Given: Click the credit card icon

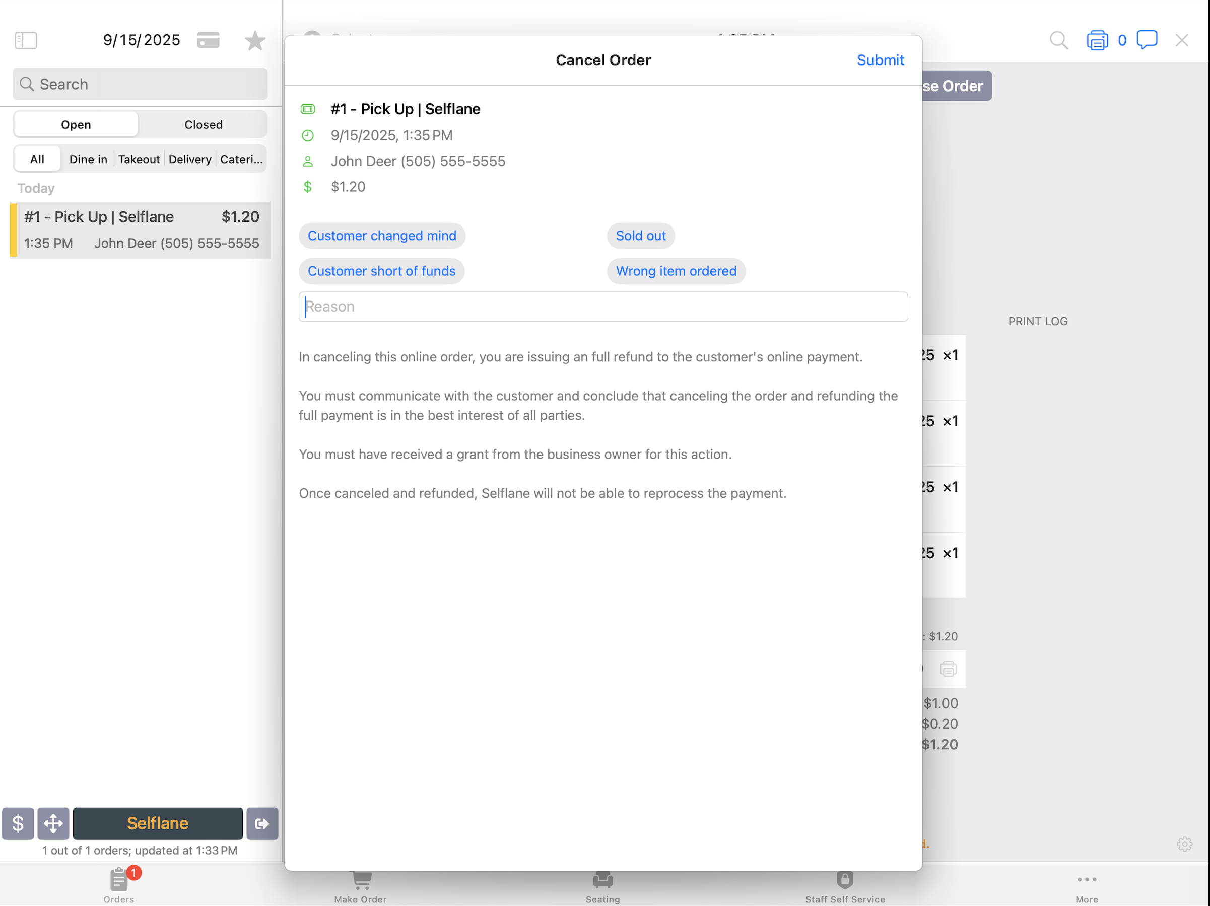Looking at the screenshot, I should tap(208, 40).
